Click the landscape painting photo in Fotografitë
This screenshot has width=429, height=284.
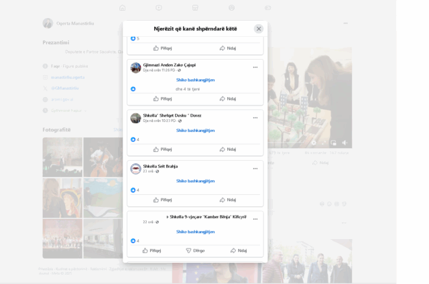[103, 198]
